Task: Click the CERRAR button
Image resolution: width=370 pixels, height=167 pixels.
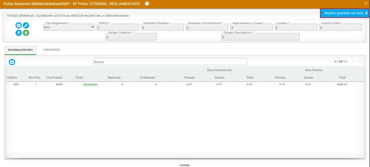Action: click(x=184, y=165)
